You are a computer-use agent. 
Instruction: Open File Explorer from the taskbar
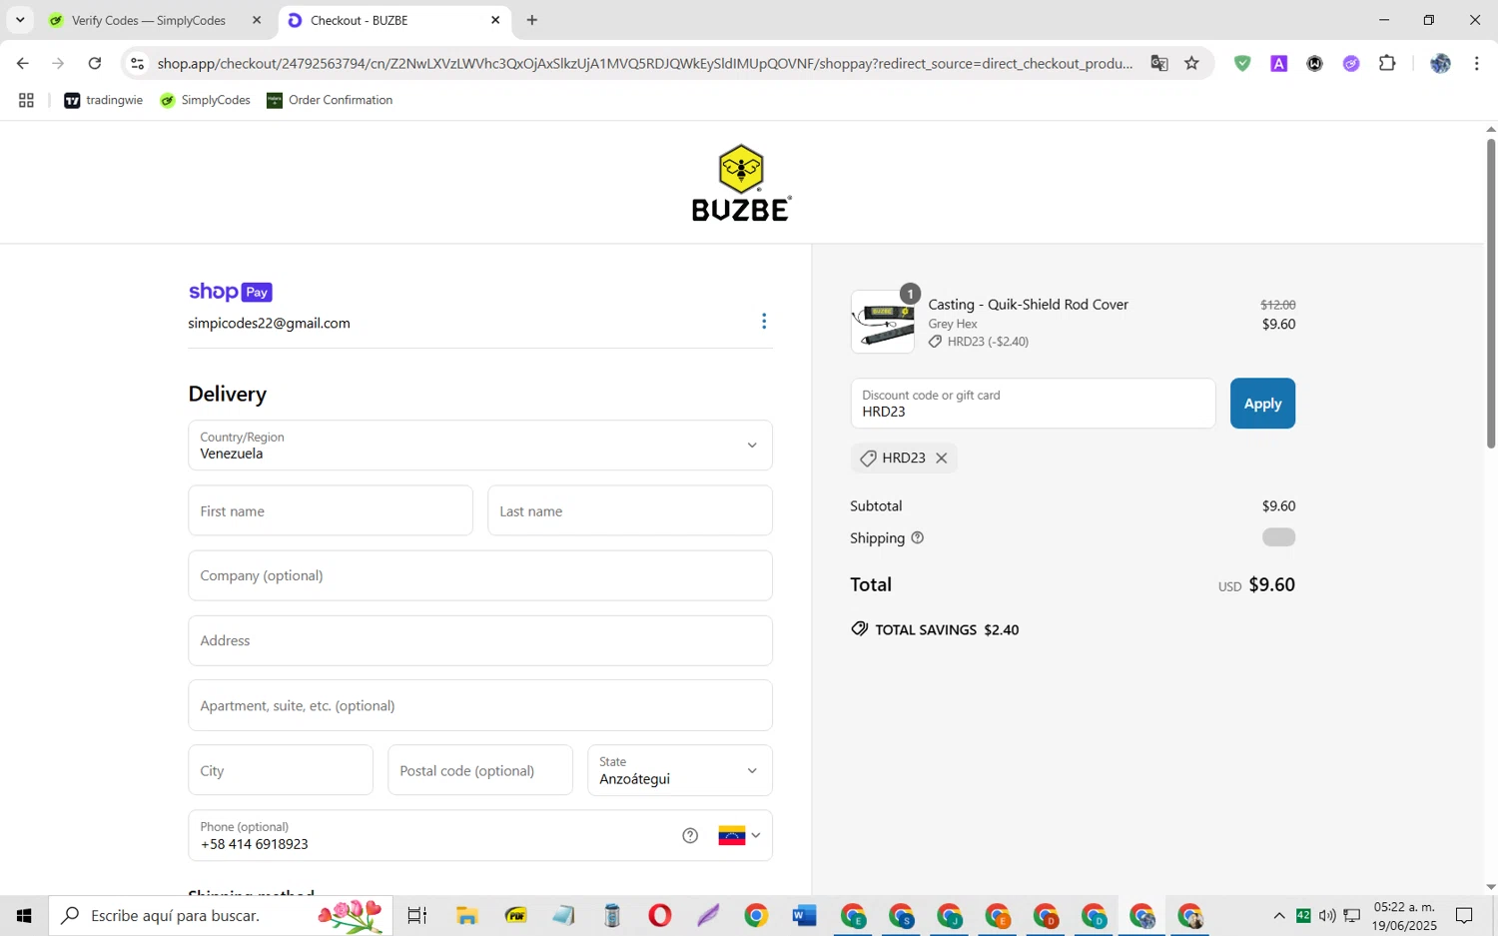coord(466,915)
